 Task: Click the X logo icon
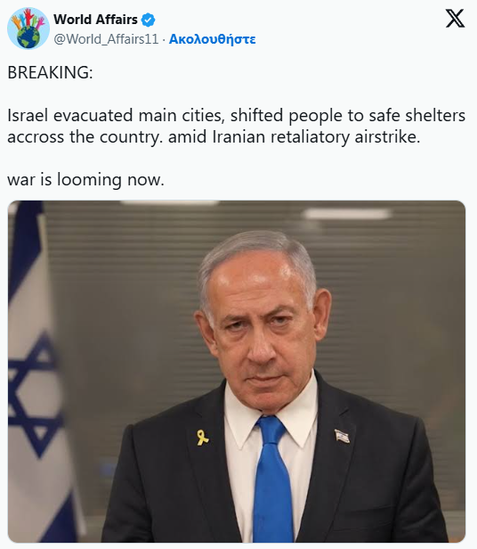tap(455, 19)
